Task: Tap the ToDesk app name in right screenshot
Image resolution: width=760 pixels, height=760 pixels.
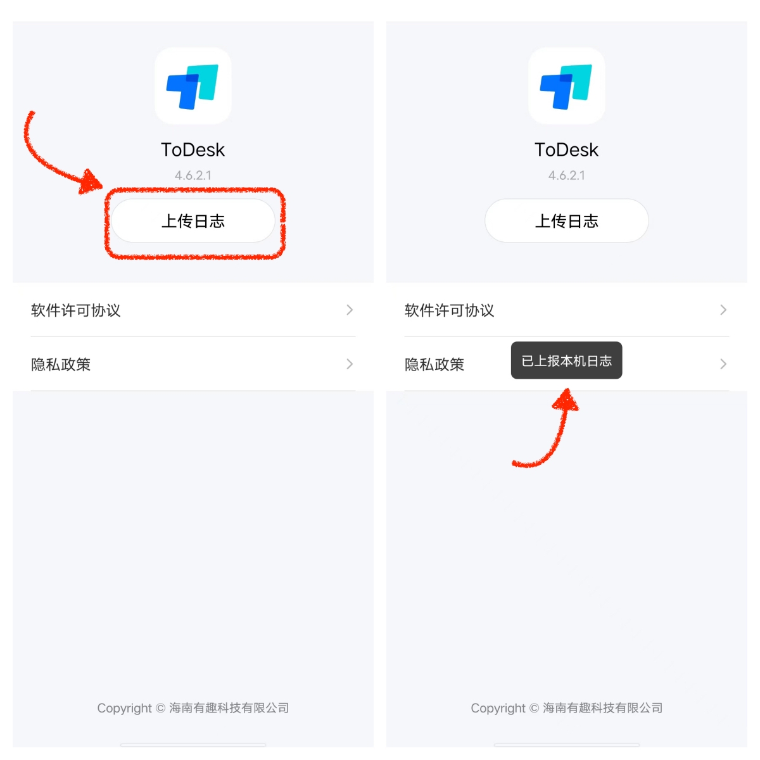Action: [567, 150]
